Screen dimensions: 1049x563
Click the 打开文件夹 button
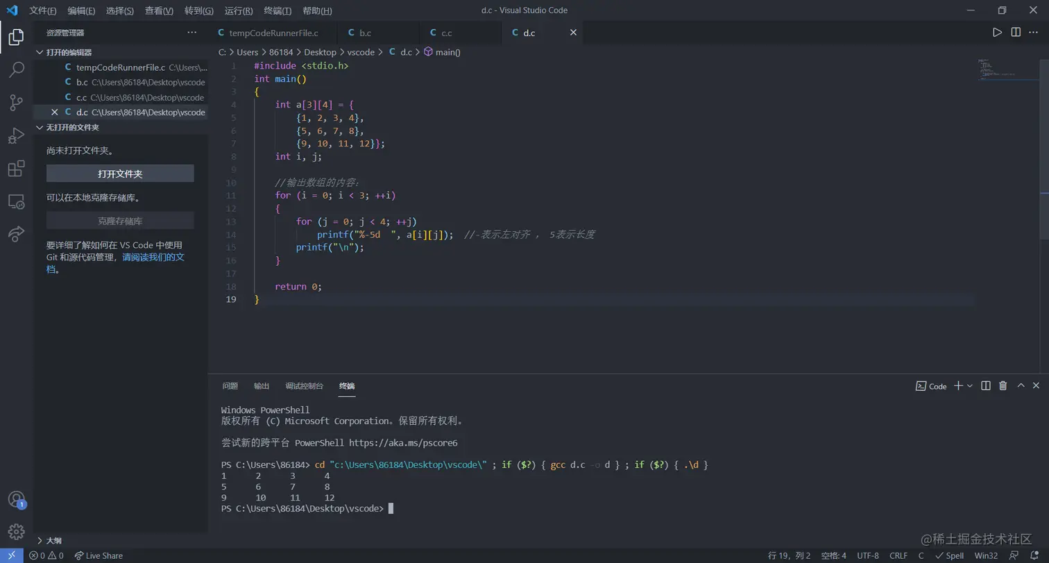click(x=120, y=174)
